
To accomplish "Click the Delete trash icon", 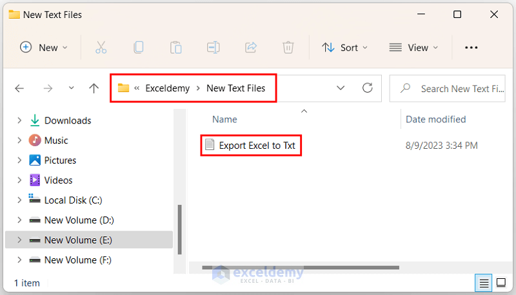I will 288,47.
